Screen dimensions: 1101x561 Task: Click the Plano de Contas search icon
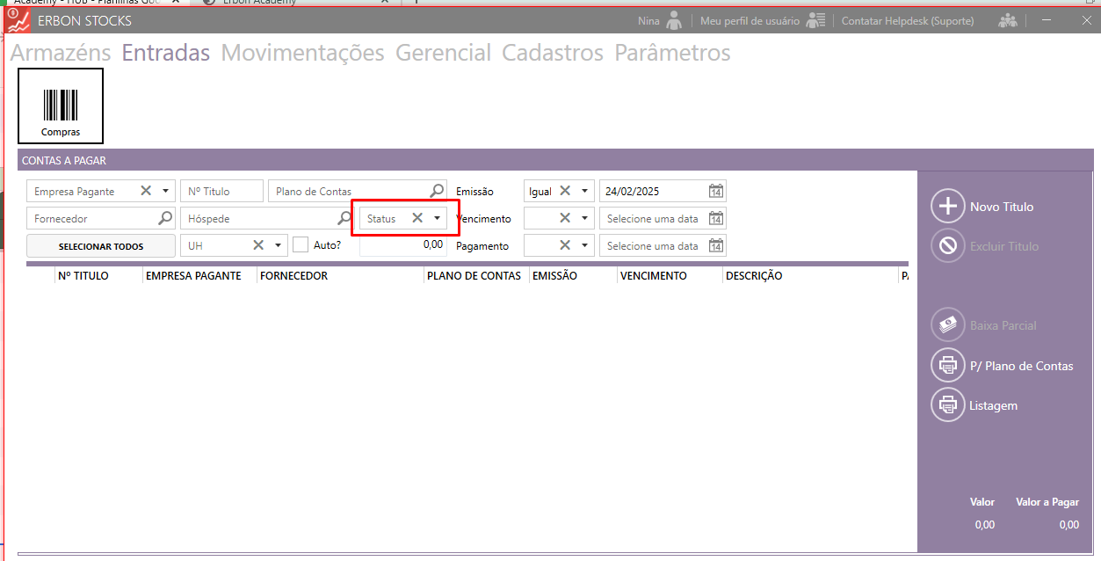pos(437,191)
